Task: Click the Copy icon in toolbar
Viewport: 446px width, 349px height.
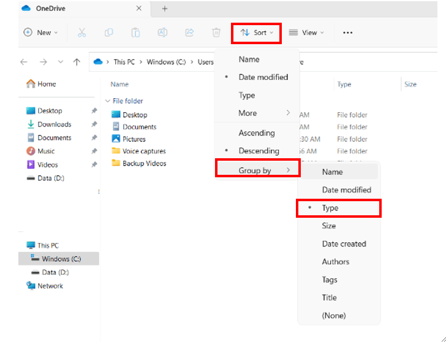Action: pos(108,33)
